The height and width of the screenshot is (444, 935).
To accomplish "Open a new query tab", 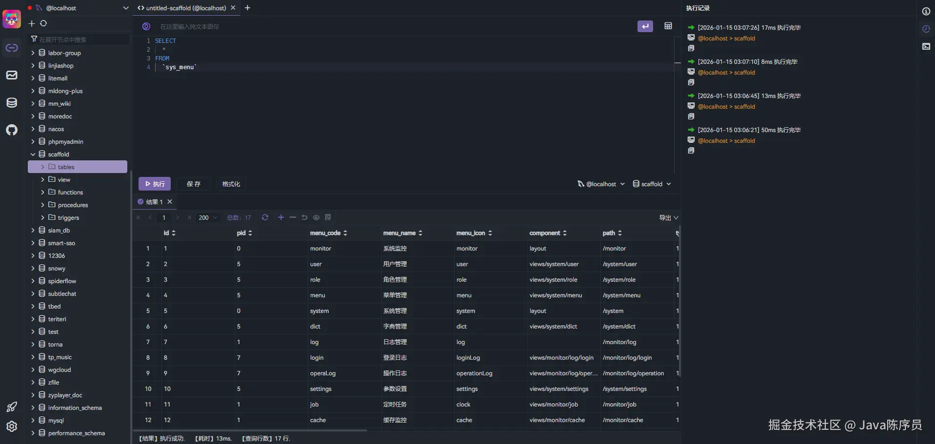I will pyautogui.click(x=247, y=8).
